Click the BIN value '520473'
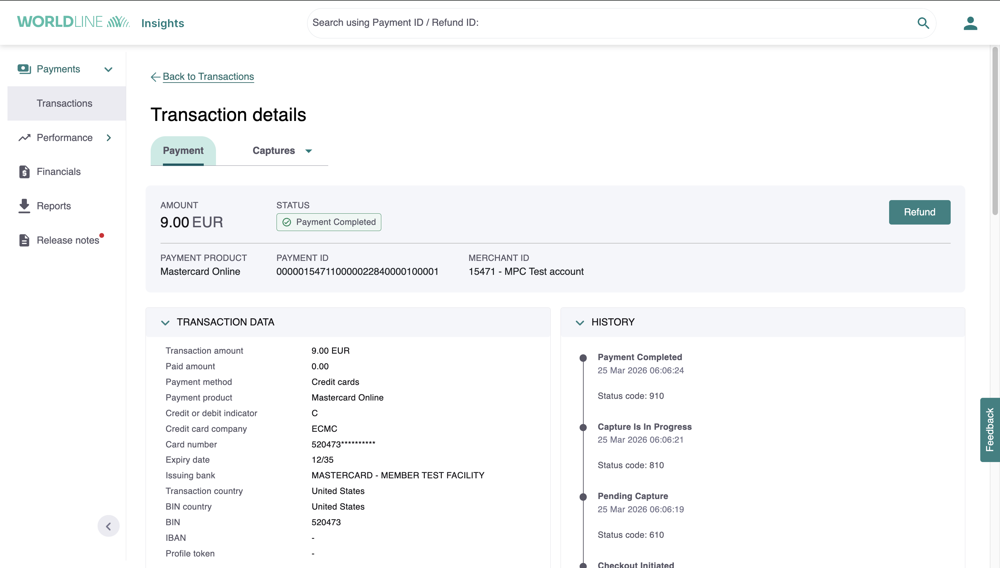The image size is (1000, 568). pyautogui.click(x=326, y=522)
